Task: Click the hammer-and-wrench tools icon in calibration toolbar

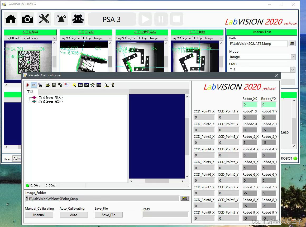Action: tap(93, 85)
